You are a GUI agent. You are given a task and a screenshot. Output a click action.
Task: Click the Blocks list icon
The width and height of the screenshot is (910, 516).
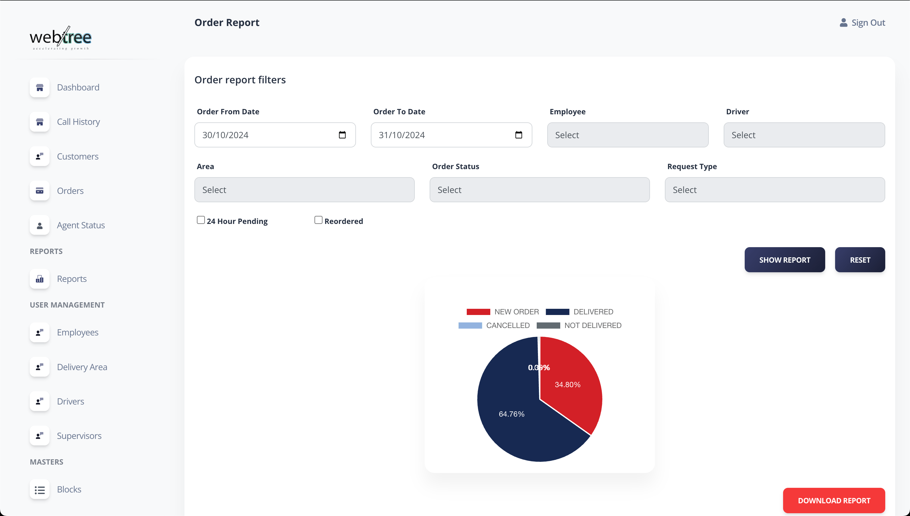pyautogui.click(x=40, y=489)
